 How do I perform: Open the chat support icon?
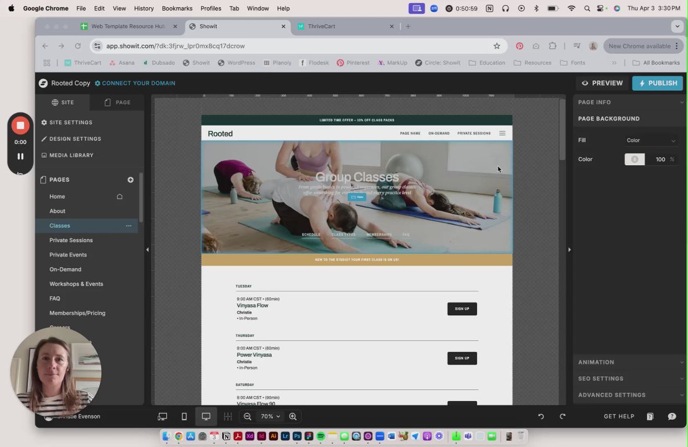click(672, 416)
